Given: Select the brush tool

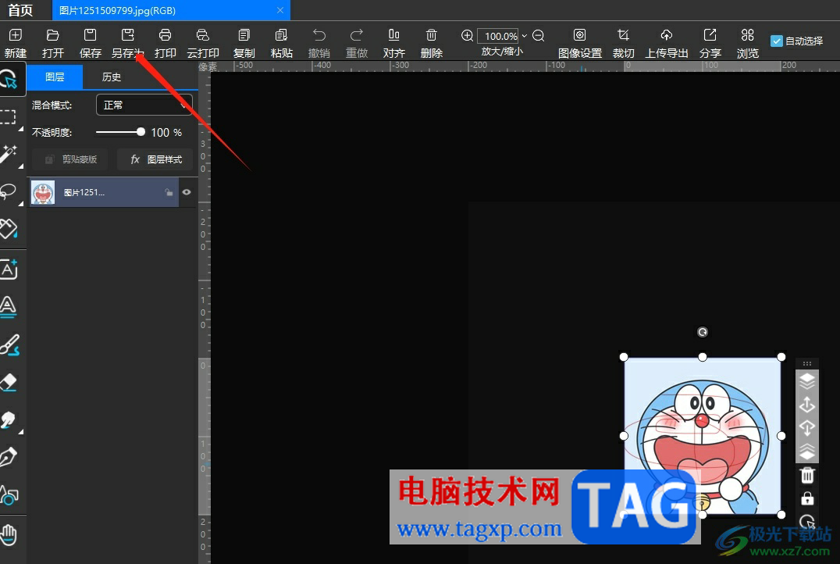Looking at the screenshot, I should 9,344.
